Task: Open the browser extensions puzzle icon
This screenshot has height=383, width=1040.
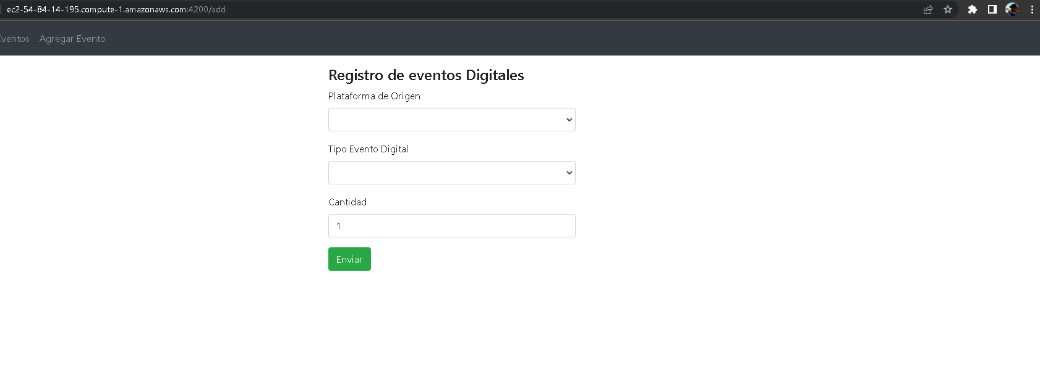Action: pyautogui.click(x=973, y=9)
